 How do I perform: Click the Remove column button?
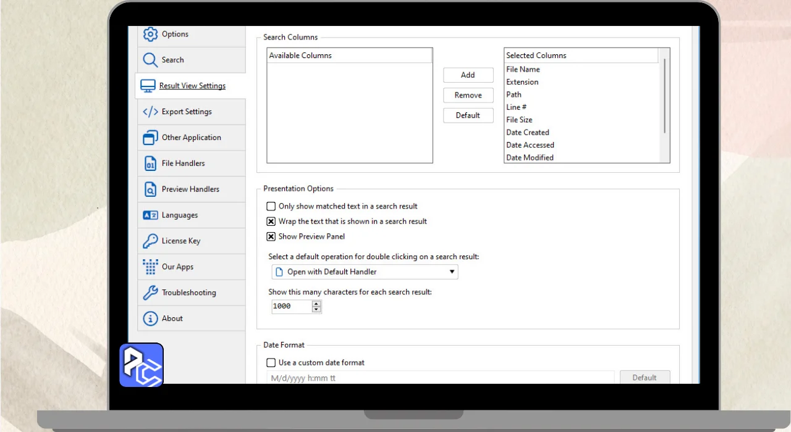[x=468, y=96]
